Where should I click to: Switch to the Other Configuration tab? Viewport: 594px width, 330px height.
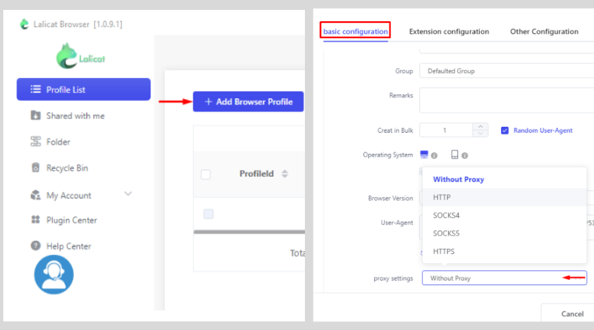(544, 31)
